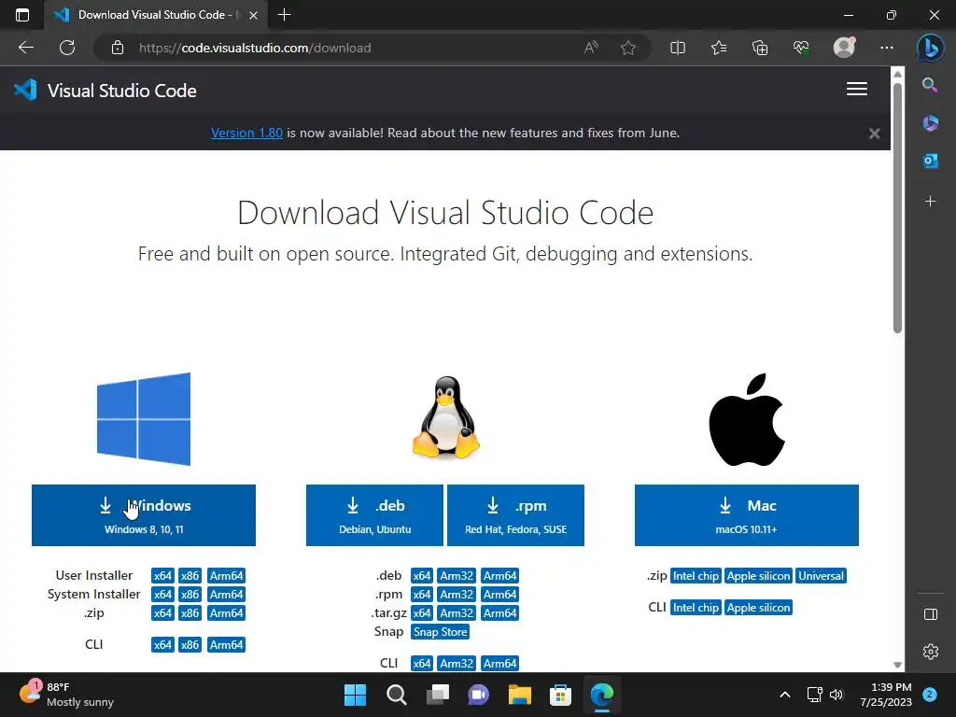Open Microsoft Store from the taskbar
956x717 pixels.
(560, 695)
